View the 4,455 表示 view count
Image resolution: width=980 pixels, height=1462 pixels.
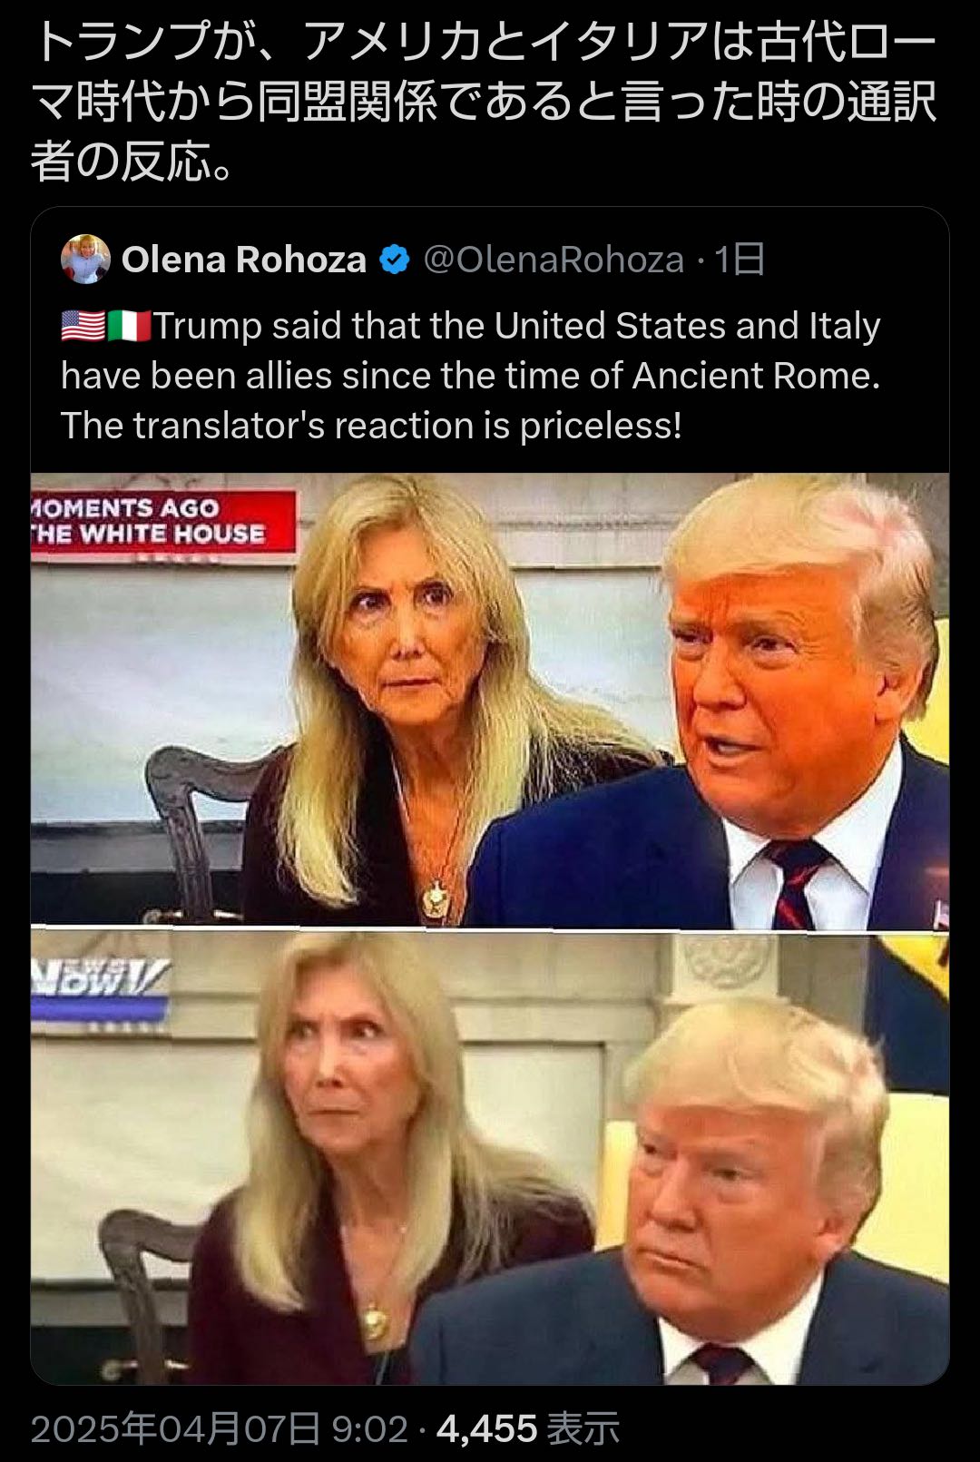[x=528, y=1428]
